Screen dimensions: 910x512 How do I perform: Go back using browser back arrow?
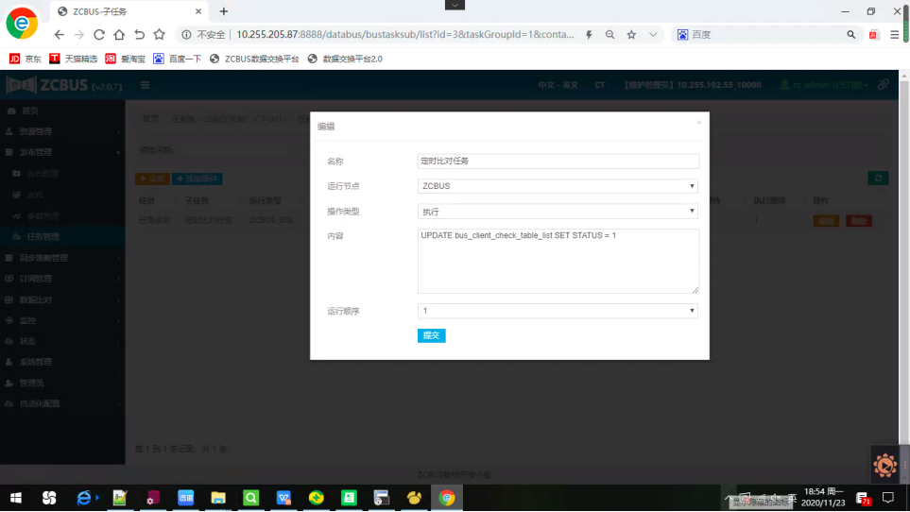59,34
